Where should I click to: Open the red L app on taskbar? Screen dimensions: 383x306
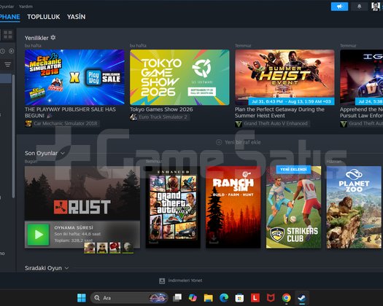point(255,298)
